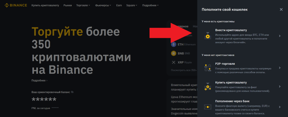Click the buy crypto icon

(208, 86)
